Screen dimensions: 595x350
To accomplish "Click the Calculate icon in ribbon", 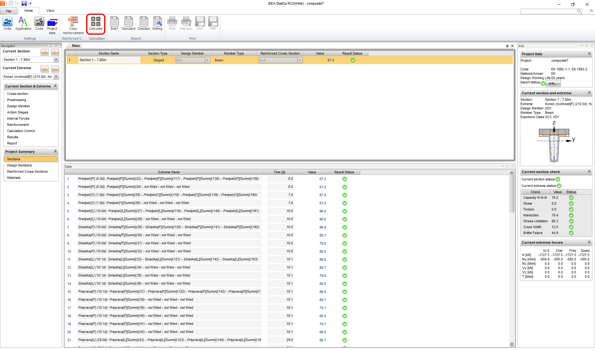I will 95,24.
